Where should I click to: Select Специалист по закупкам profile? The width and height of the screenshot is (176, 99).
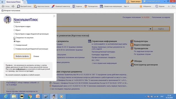(14, 37)
